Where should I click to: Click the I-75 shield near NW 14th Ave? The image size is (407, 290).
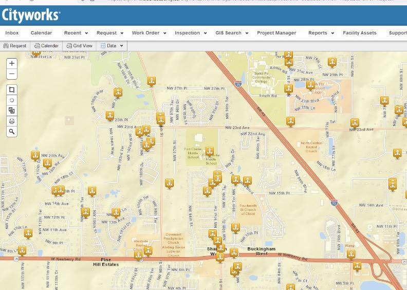click(x=334, y=202)
